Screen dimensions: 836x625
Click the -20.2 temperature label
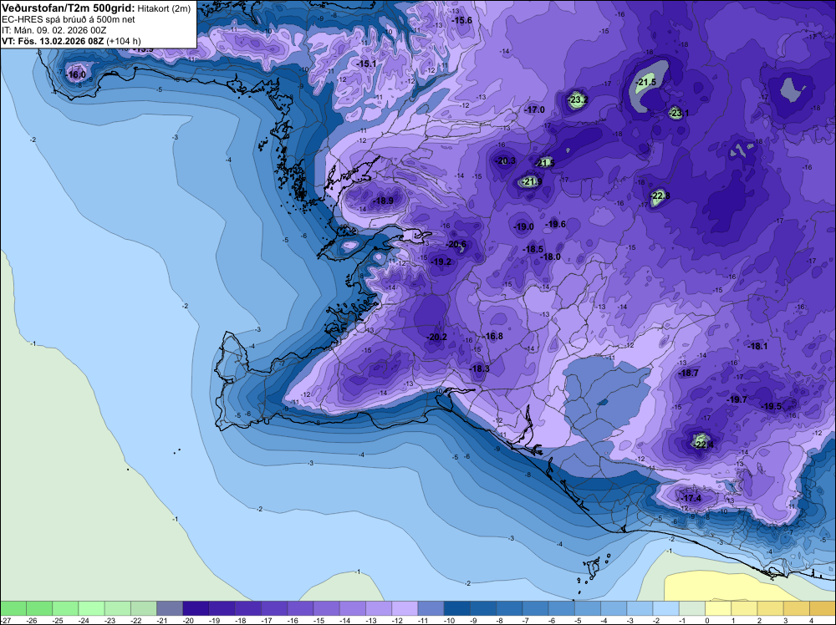(x=436, y=337)
